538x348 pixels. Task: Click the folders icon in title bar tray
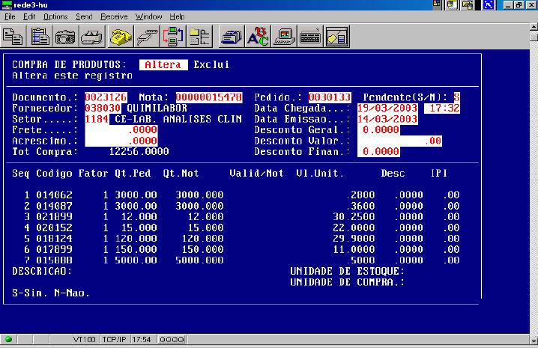(468, 4)
